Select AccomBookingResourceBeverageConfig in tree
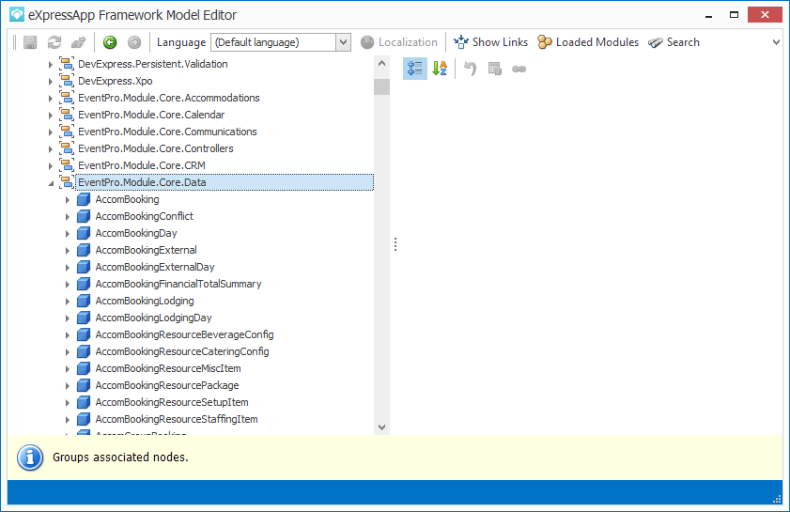 point(184,334)
